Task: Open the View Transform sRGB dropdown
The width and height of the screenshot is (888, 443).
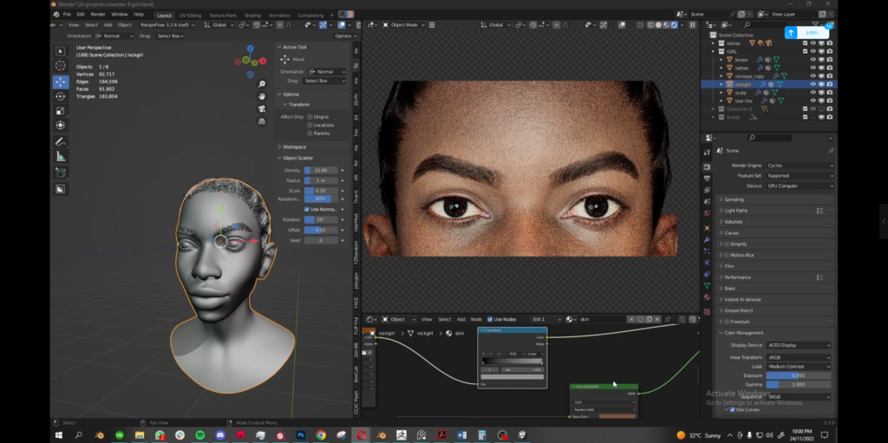Action: pyautogui.click(x=799, y=357)
